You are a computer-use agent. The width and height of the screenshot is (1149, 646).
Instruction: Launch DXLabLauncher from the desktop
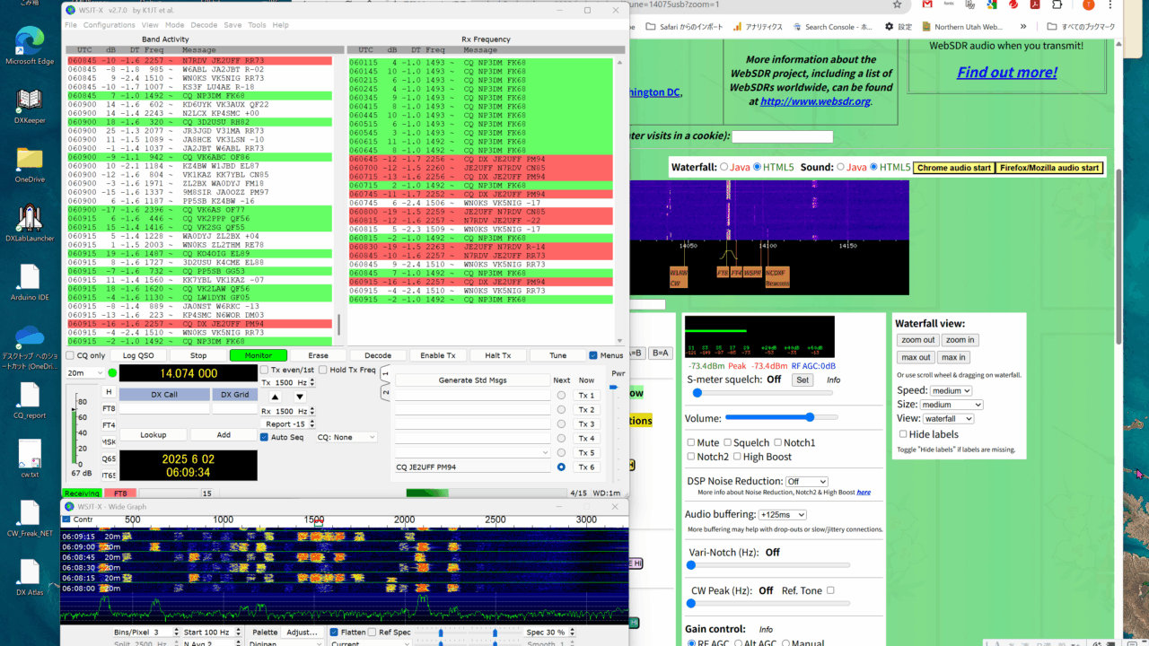(30, 223)
